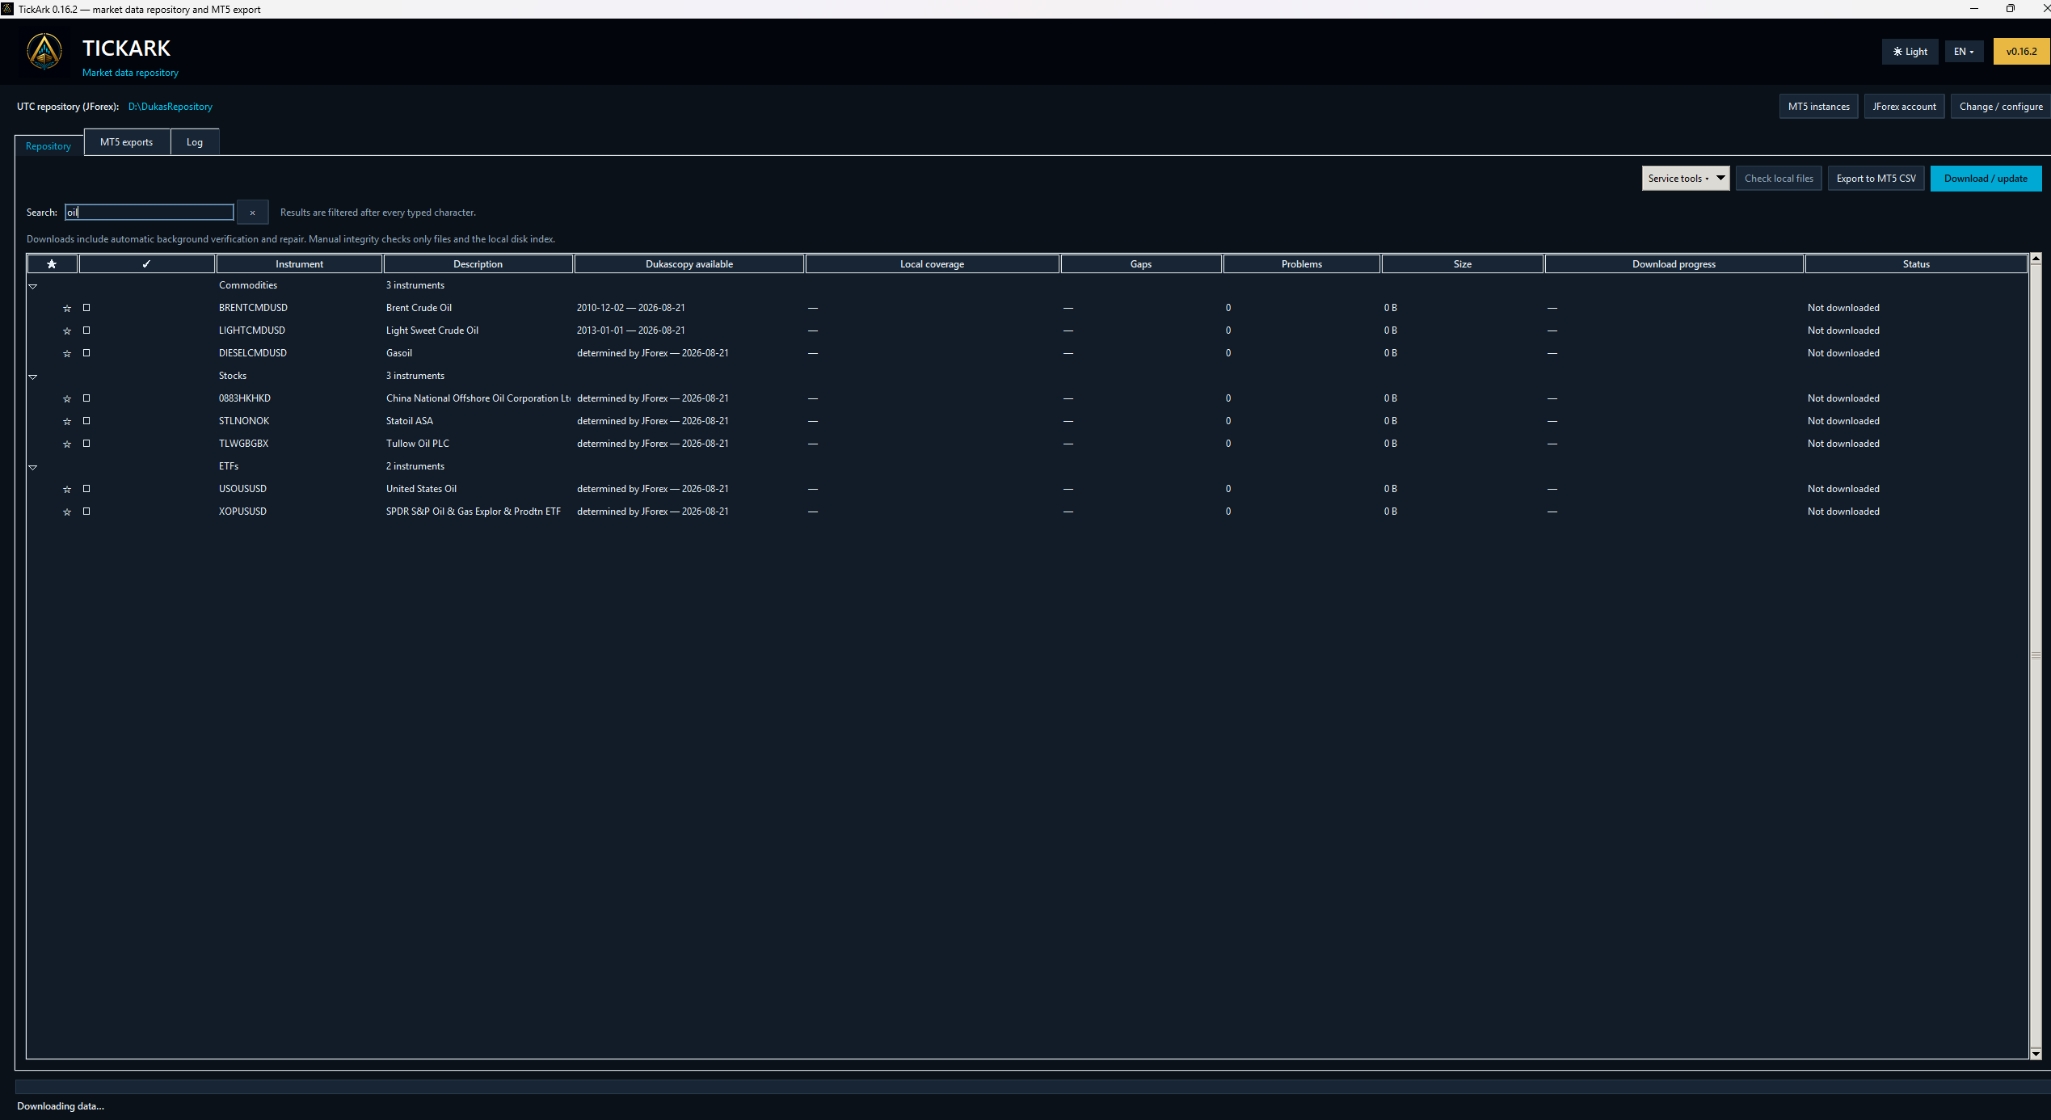Select the Repository tab
This screenshot has height=1120, width=2051.
[x=48, y=146]
